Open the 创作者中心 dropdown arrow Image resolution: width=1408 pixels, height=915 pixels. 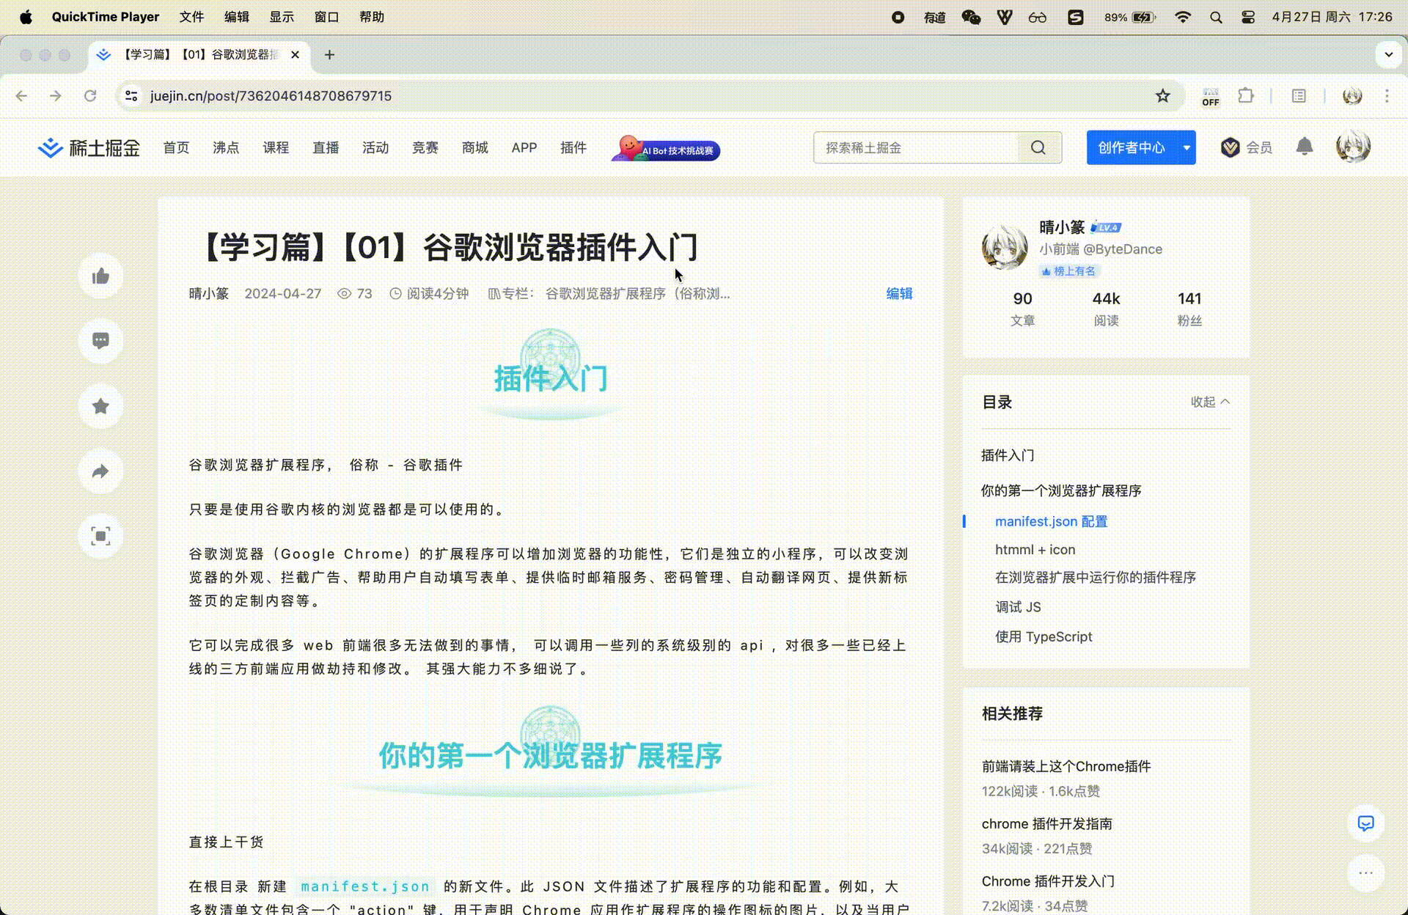(x=1186, y=147)
